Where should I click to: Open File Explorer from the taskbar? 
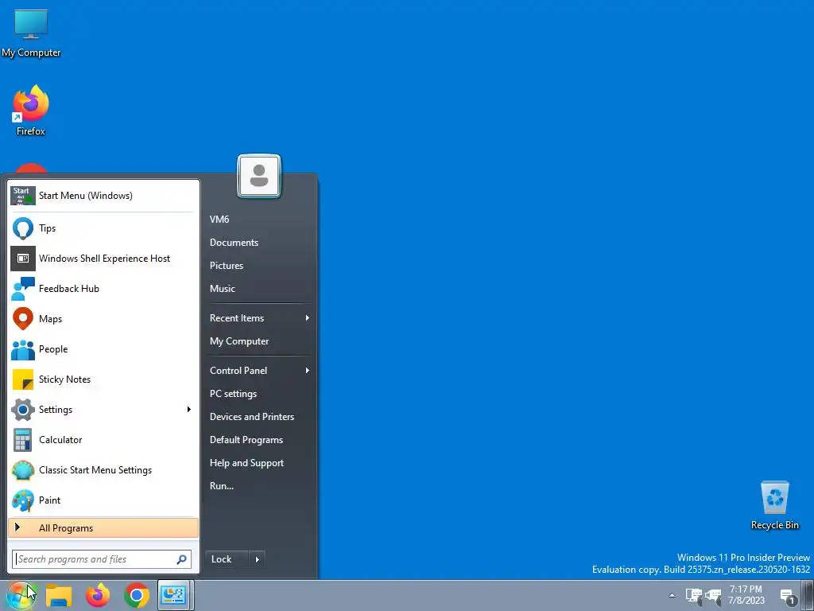[x=59, y=595]
